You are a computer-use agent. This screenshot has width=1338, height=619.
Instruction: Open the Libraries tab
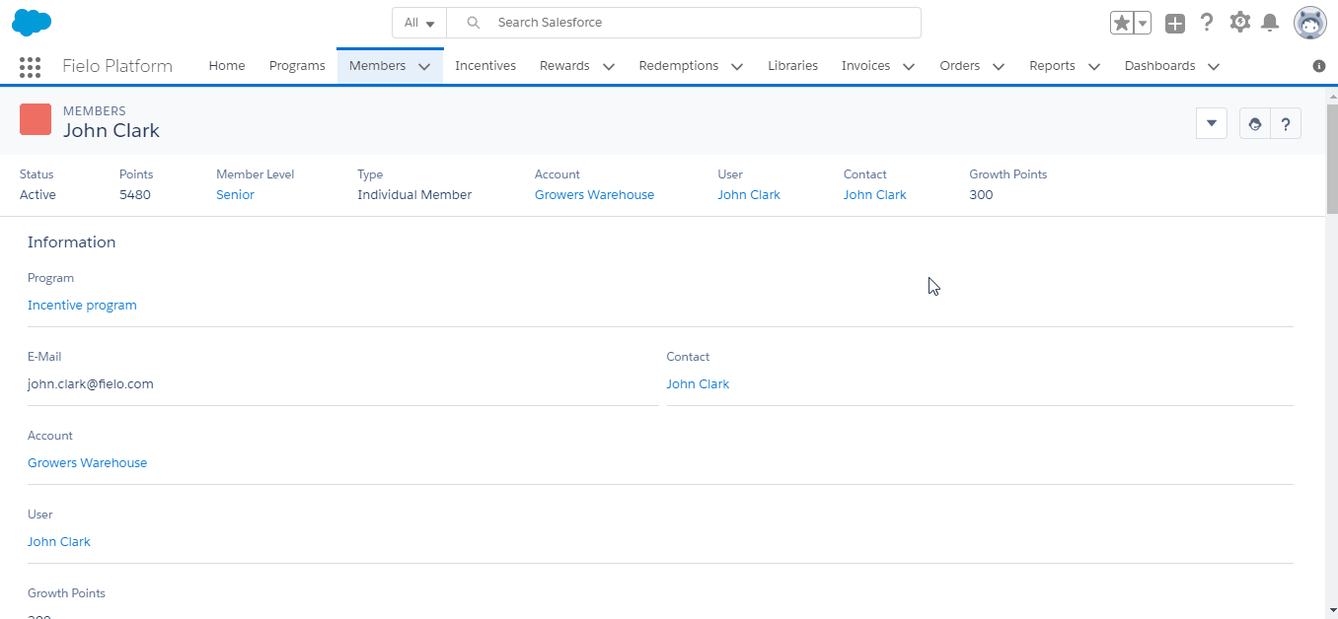tap(793, 66)
